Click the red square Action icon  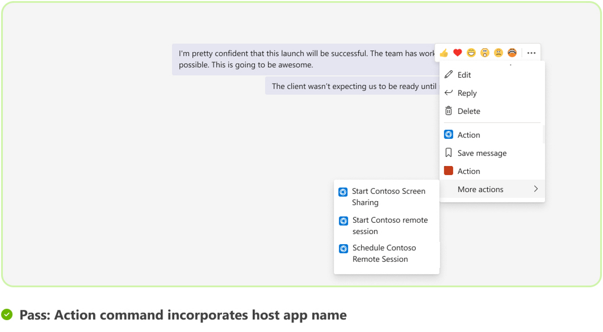pos(449,171)
